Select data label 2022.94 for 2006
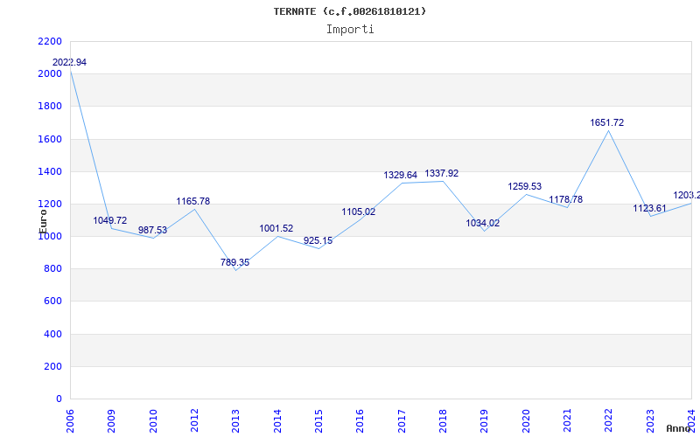The width and height of the screenshot is (700, 437). pyautogui.click(x=69, y=62)
